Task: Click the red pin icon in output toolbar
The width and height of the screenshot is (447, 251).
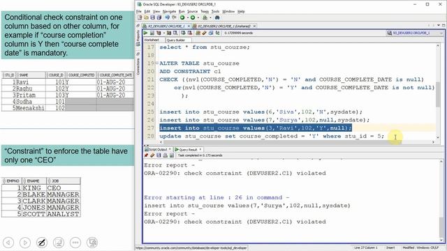Action: [146, 155]
